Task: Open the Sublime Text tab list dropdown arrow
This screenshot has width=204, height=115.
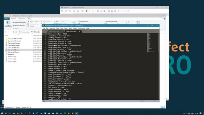Action: pos(158,31)
